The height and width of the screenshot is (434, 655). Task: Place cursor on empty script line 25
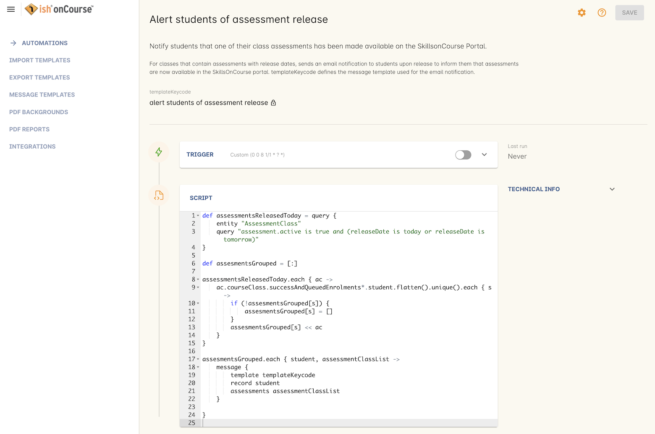(348, 423)
